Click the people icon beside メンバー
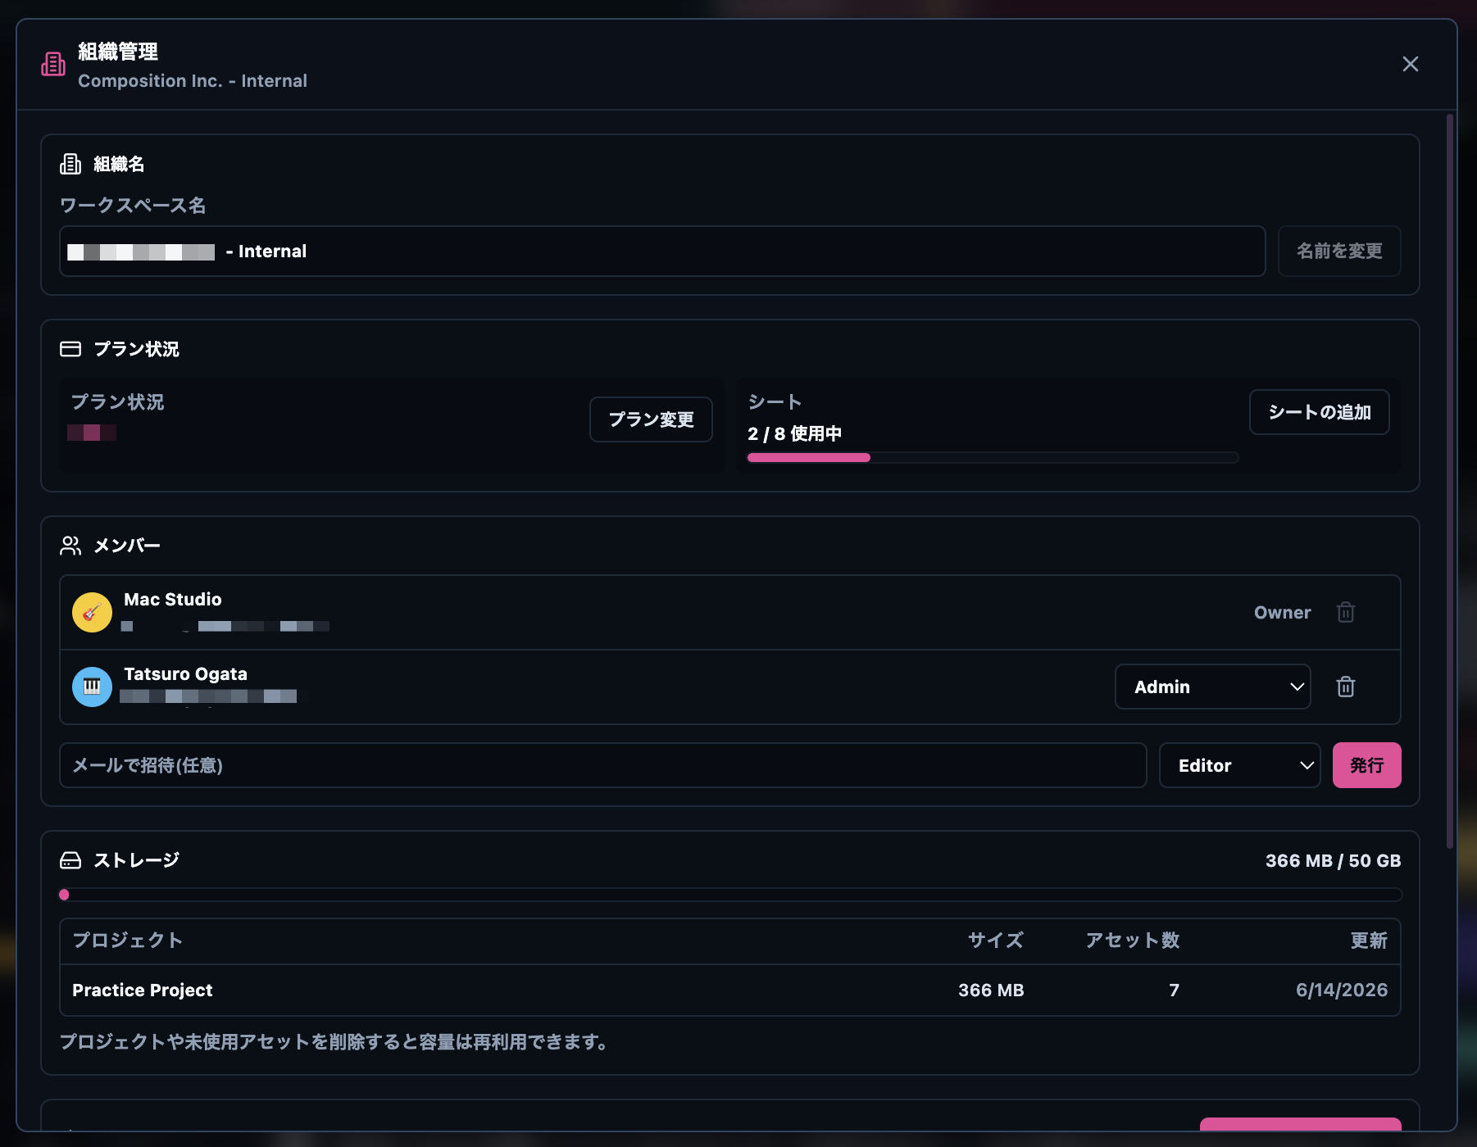Screen dimensions: 1477x1147 pos(70,546)
